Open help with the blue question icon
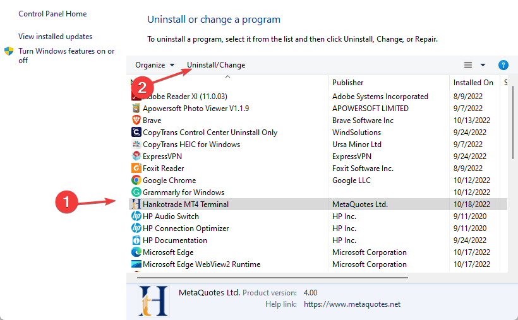Viewport: 518px width, 320px height. pos(503,65)
